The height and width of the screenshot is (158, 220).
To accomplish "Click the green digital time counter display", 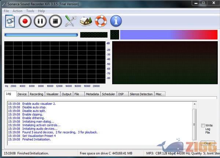I will (x=94, y=35).
